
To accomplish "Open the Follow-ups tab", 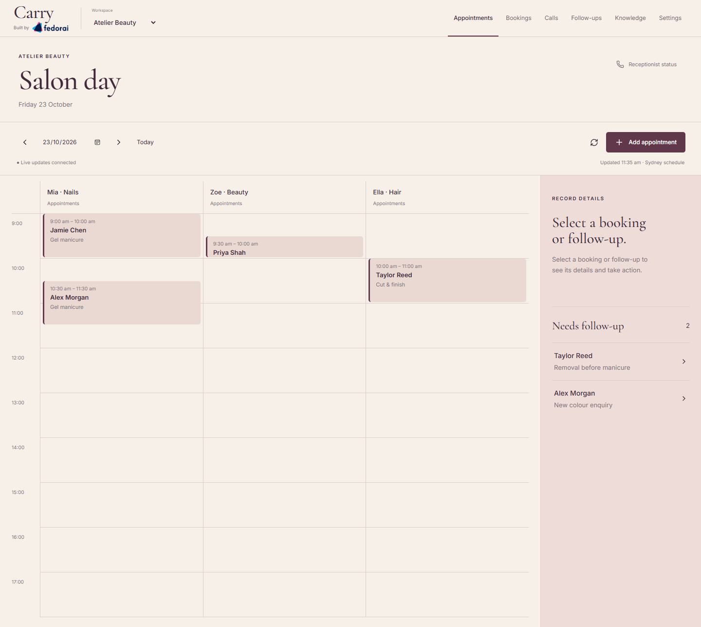I will point(586,18).
